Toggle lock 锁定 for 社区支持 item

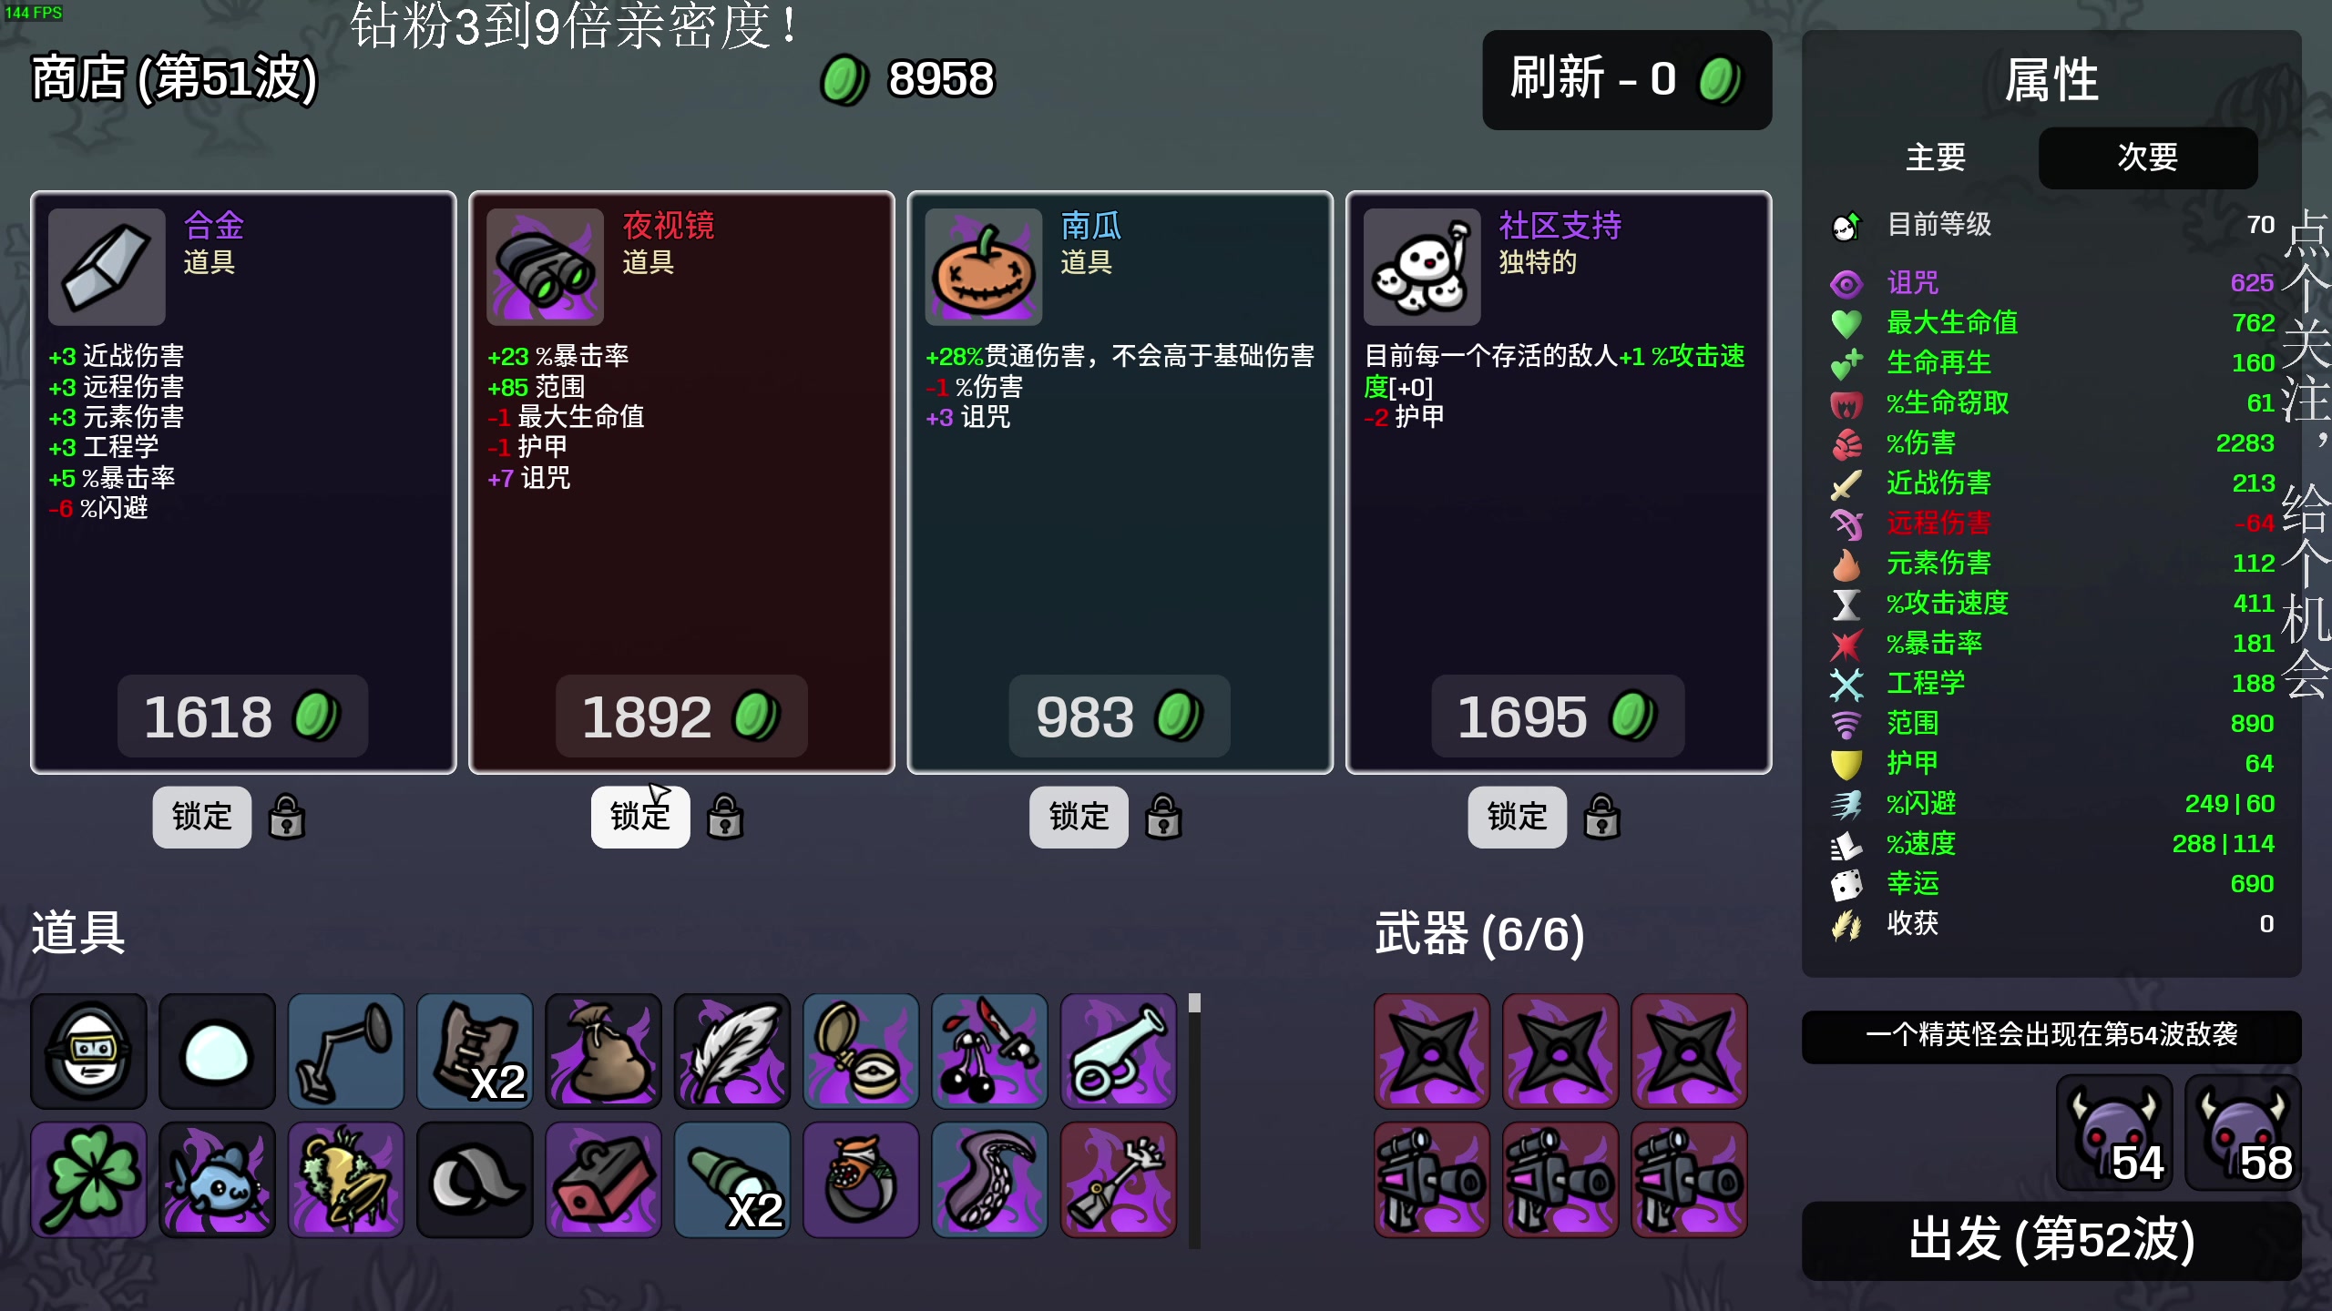pos(1517,817)
